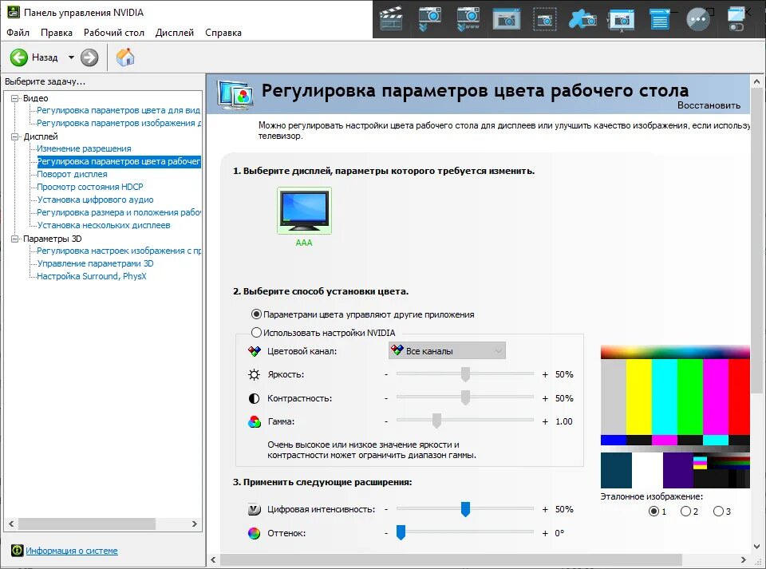
Task: Click the Назад button label
Action: click(45, 57)
